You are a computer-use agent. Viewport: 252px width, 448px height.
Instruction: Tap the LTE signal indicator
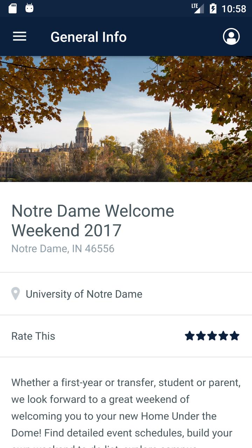point(198,8)
